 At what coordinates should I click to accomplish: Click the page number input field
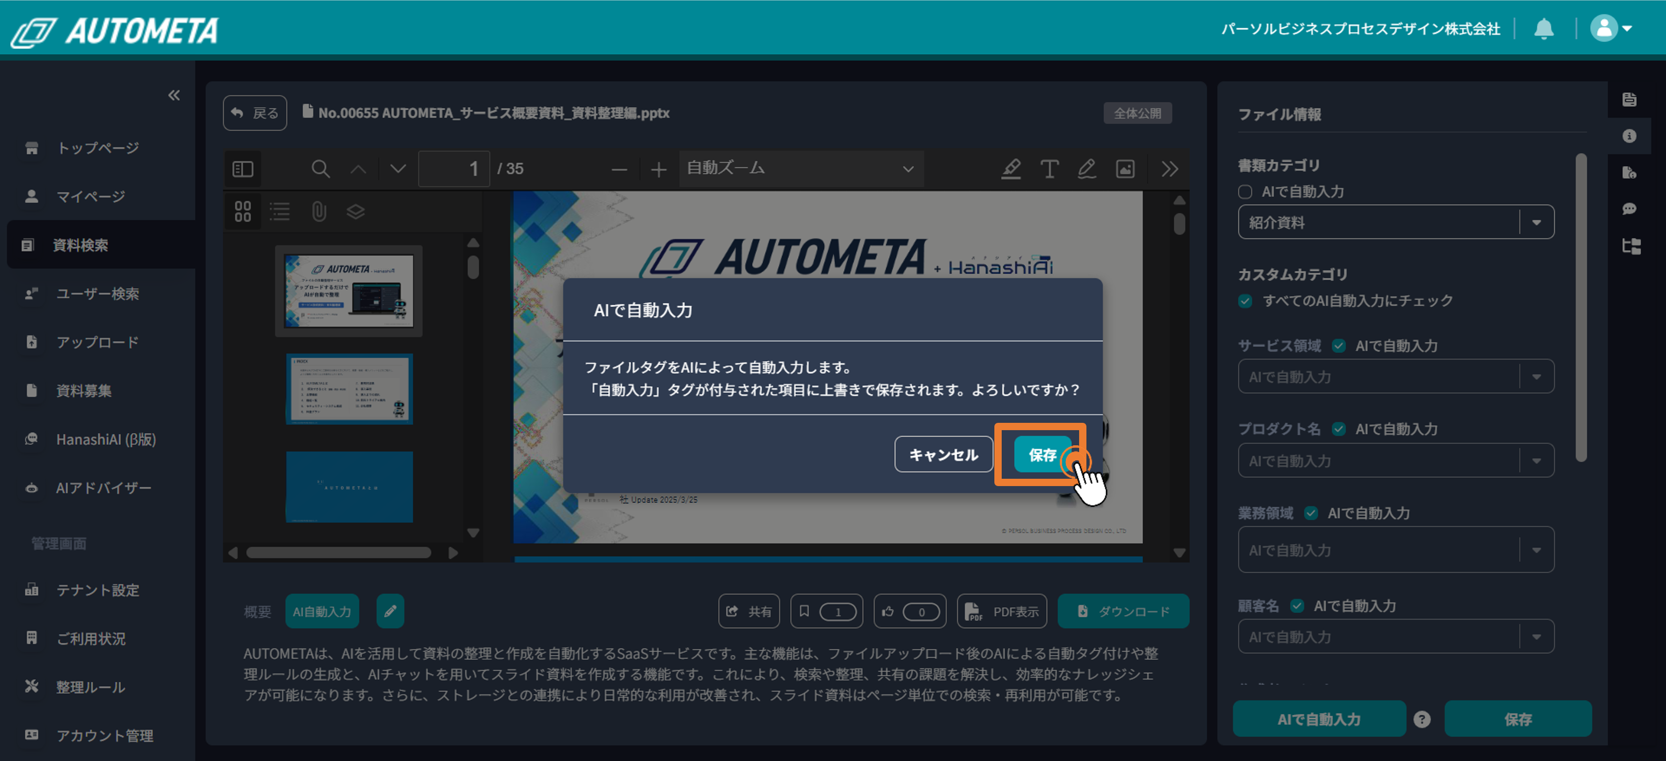point(454,169)
